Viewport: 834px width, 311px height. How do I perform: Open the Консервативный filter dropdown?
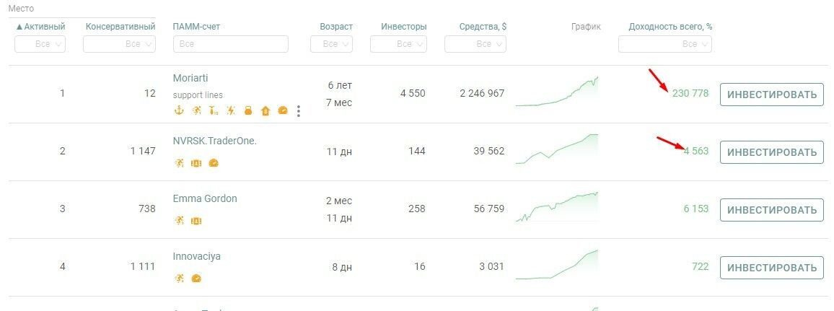119,44
